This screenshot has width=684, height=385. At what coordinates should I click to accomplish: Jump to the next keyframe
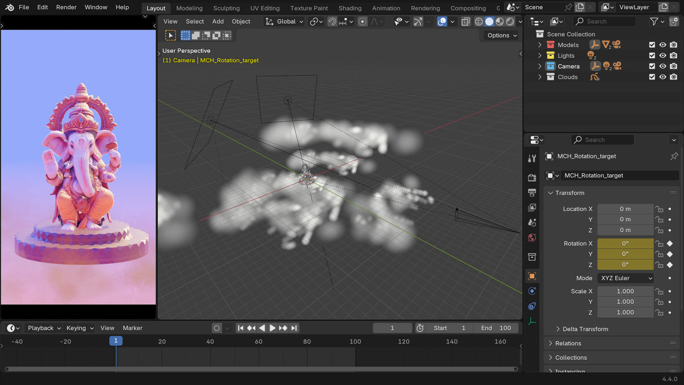coord(283,328)
